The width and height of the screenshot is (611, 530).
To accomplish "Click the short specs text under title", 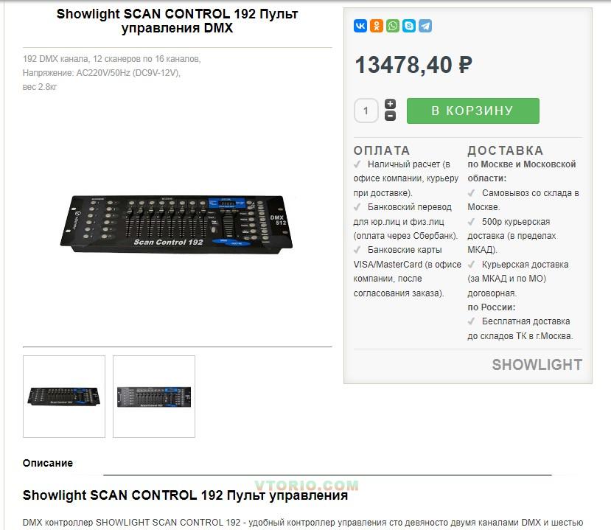I will (112, 73).
